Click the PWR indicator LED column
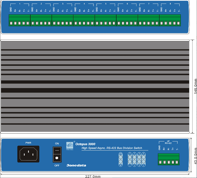 [121, 160]
